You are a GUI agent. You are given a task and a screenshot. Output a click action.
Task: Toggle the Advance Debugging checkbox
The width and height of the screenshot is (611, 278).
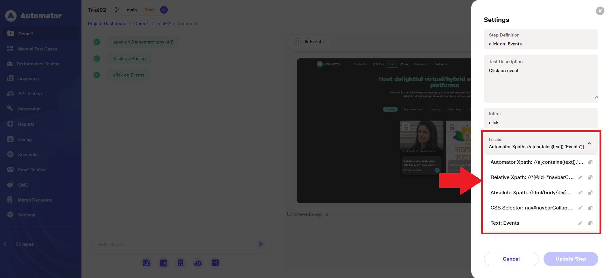(x=289, y=214)
